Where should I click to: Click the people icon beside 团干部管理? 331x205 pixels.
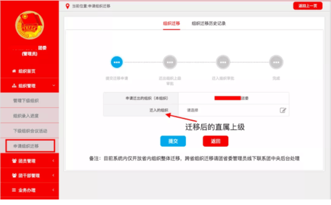[14, 175]
